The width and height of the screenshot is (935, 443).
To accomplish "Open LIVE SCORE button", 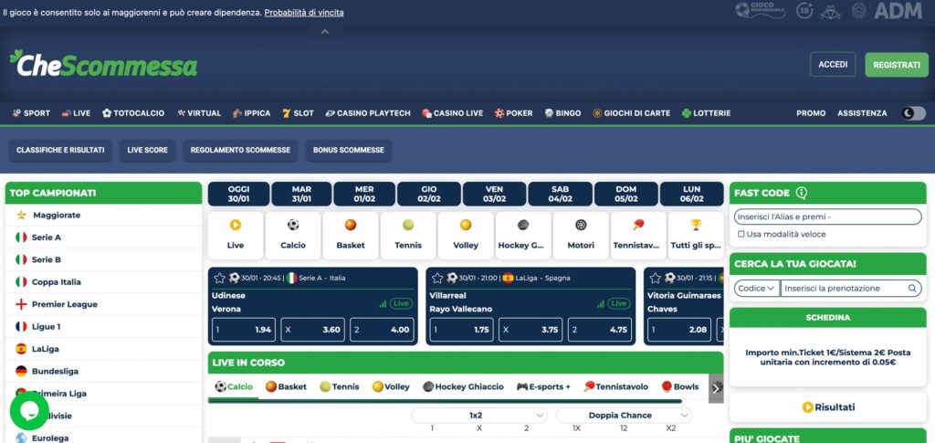I will tap(147, 150).
